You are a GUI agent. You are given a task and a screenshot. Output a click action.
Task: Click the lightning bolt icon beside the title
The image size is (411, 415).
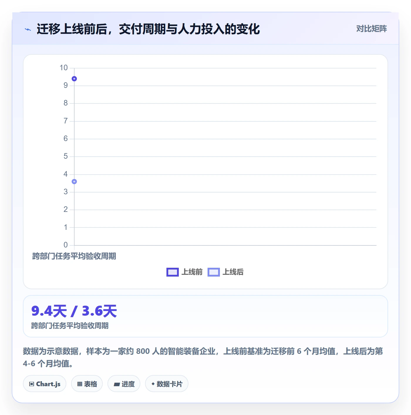pos(28,29)
